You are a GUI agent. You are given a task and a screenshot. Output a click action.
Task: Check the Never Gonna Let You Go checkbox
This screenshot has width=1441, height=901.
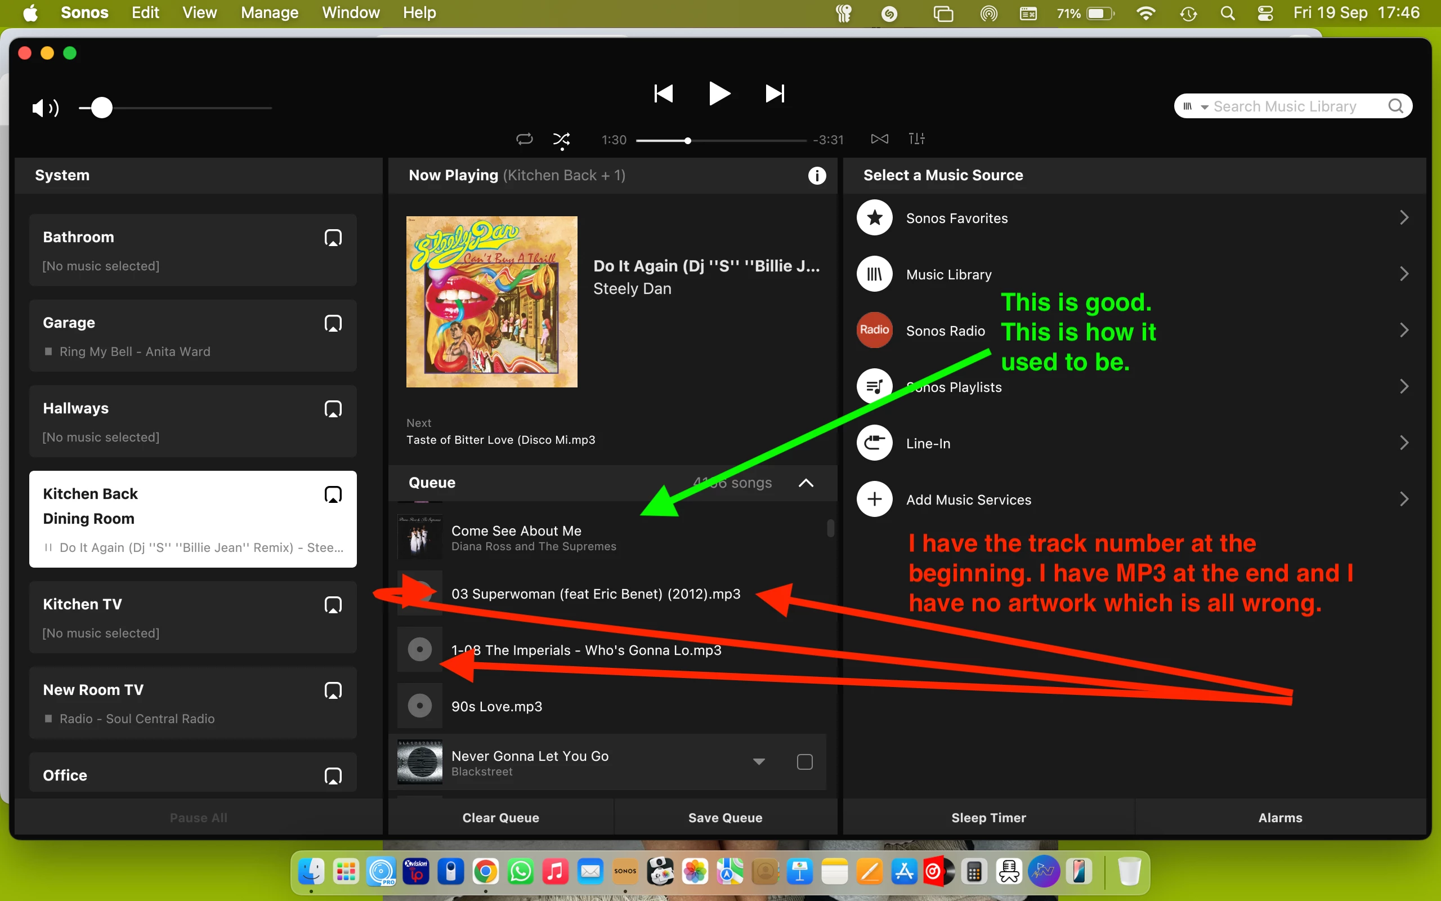(x=804, y=761)
